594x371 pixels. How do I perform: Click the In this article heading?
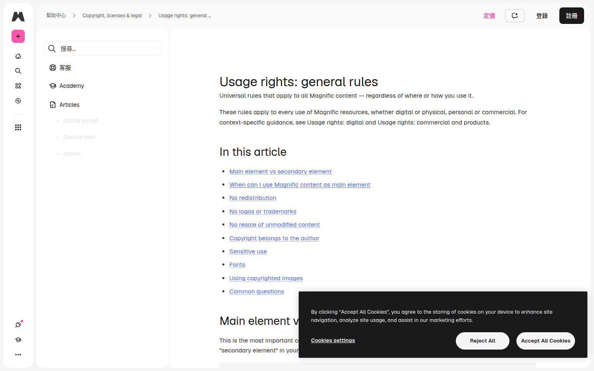tap(253, 152)
